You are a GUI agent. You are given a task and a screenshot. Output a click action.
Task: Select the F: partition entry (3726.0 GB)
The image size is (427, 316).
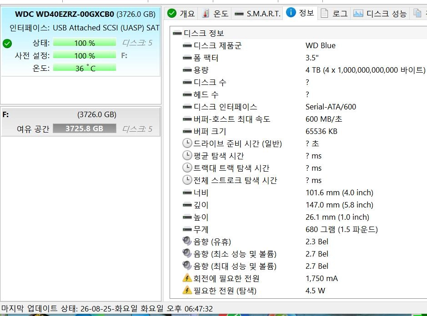(80, 122)
